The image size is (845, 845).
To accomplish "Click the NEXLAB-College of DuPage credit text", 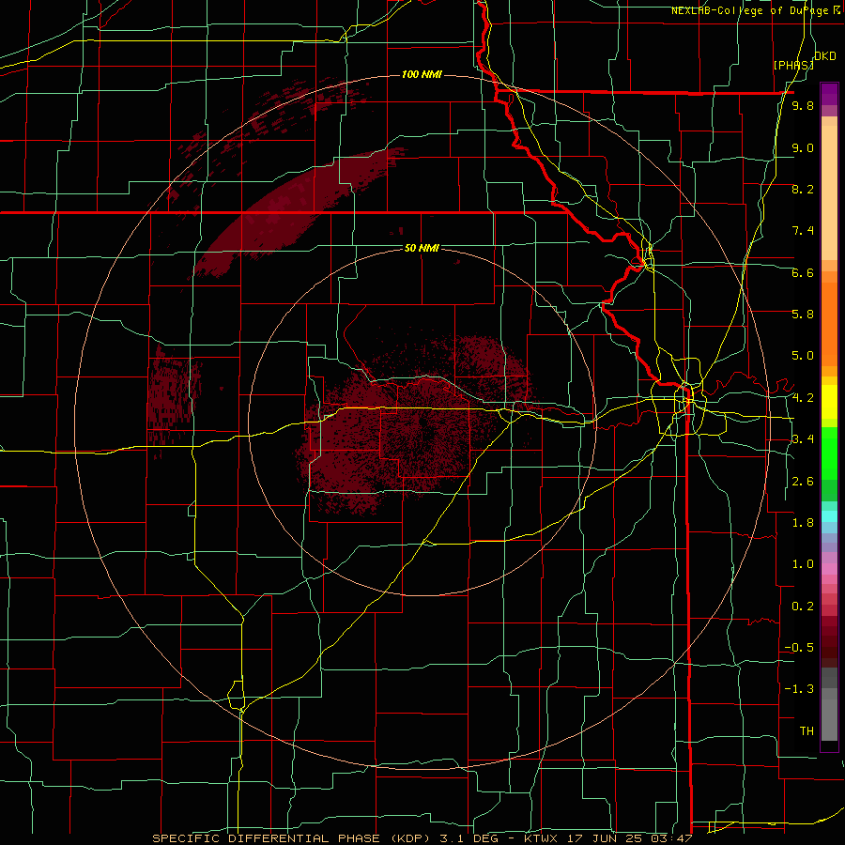I will [757, 10].
